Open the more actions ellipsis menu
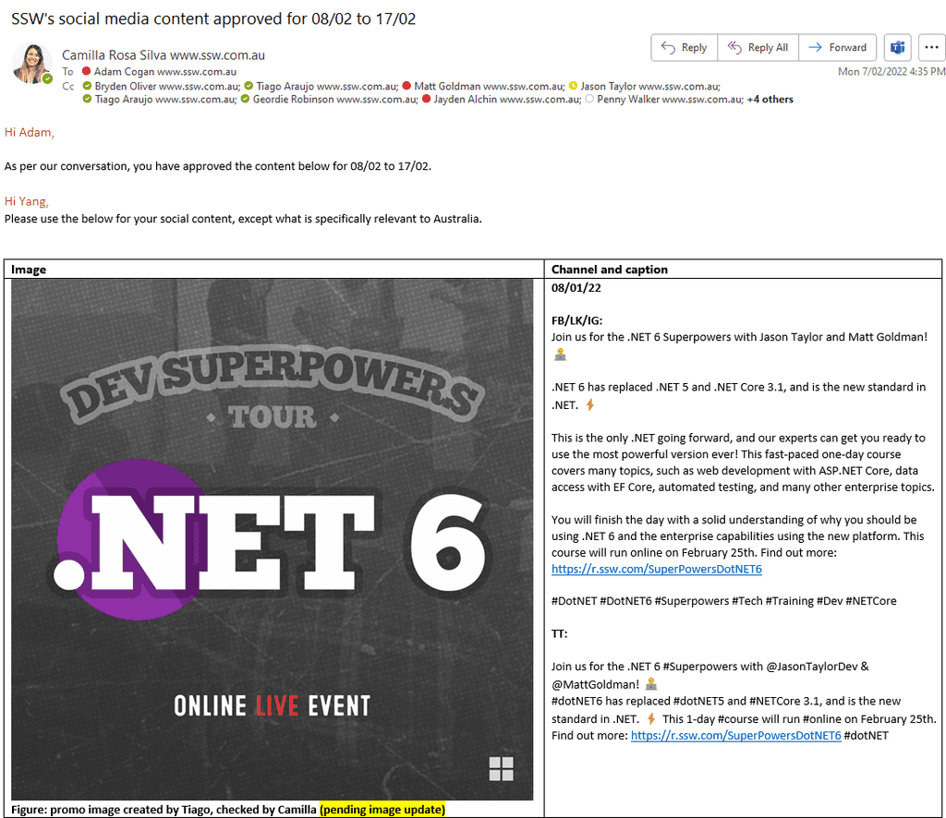 pos(930,48)
